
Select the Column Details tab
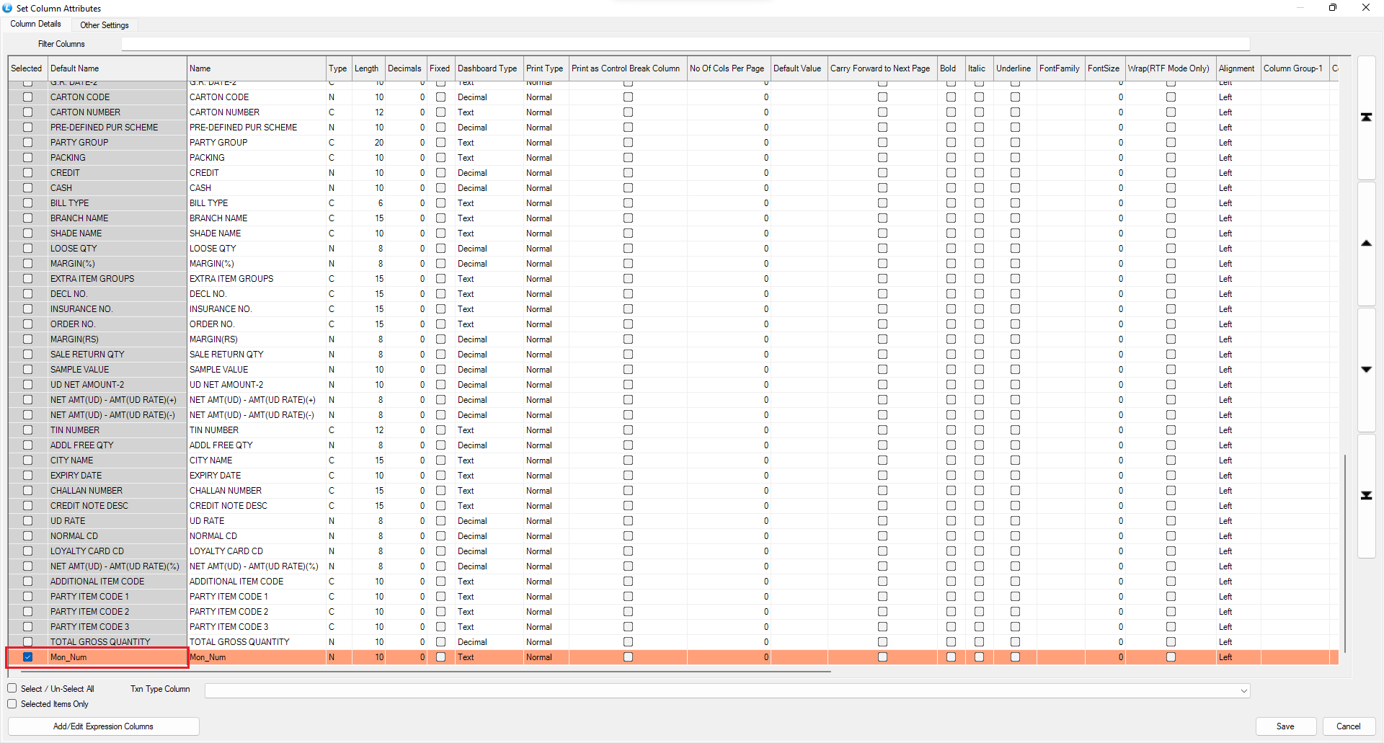[36, 25]
